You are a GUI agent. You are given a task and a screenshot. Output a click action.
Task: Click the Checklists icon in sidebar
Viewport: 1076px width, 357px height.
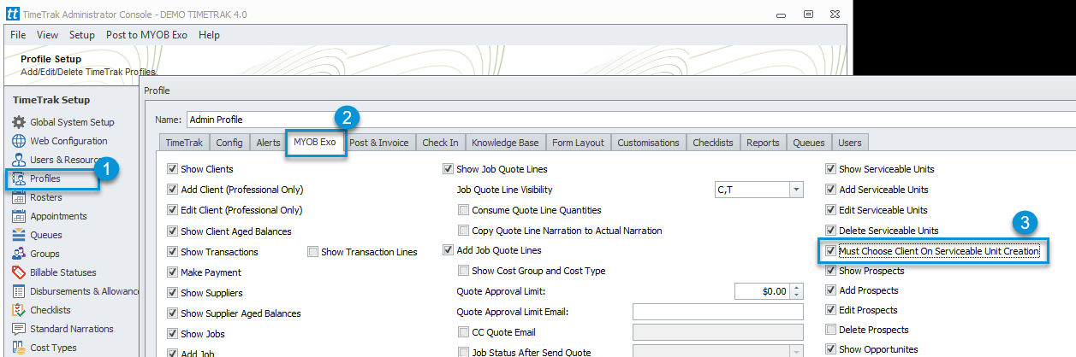(x=19, y=310)
